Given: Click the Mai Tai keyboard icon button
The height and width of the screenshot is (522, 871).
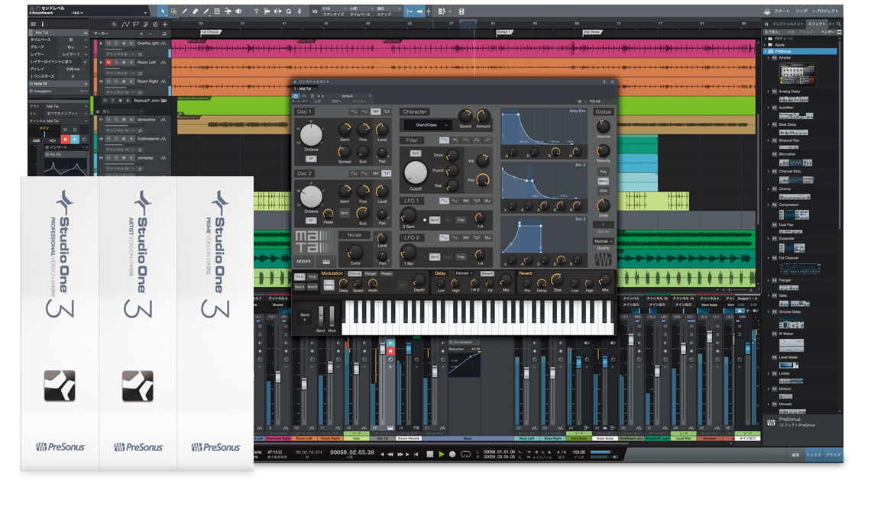Looking at the screenshot, I should [x=326, y=261].
